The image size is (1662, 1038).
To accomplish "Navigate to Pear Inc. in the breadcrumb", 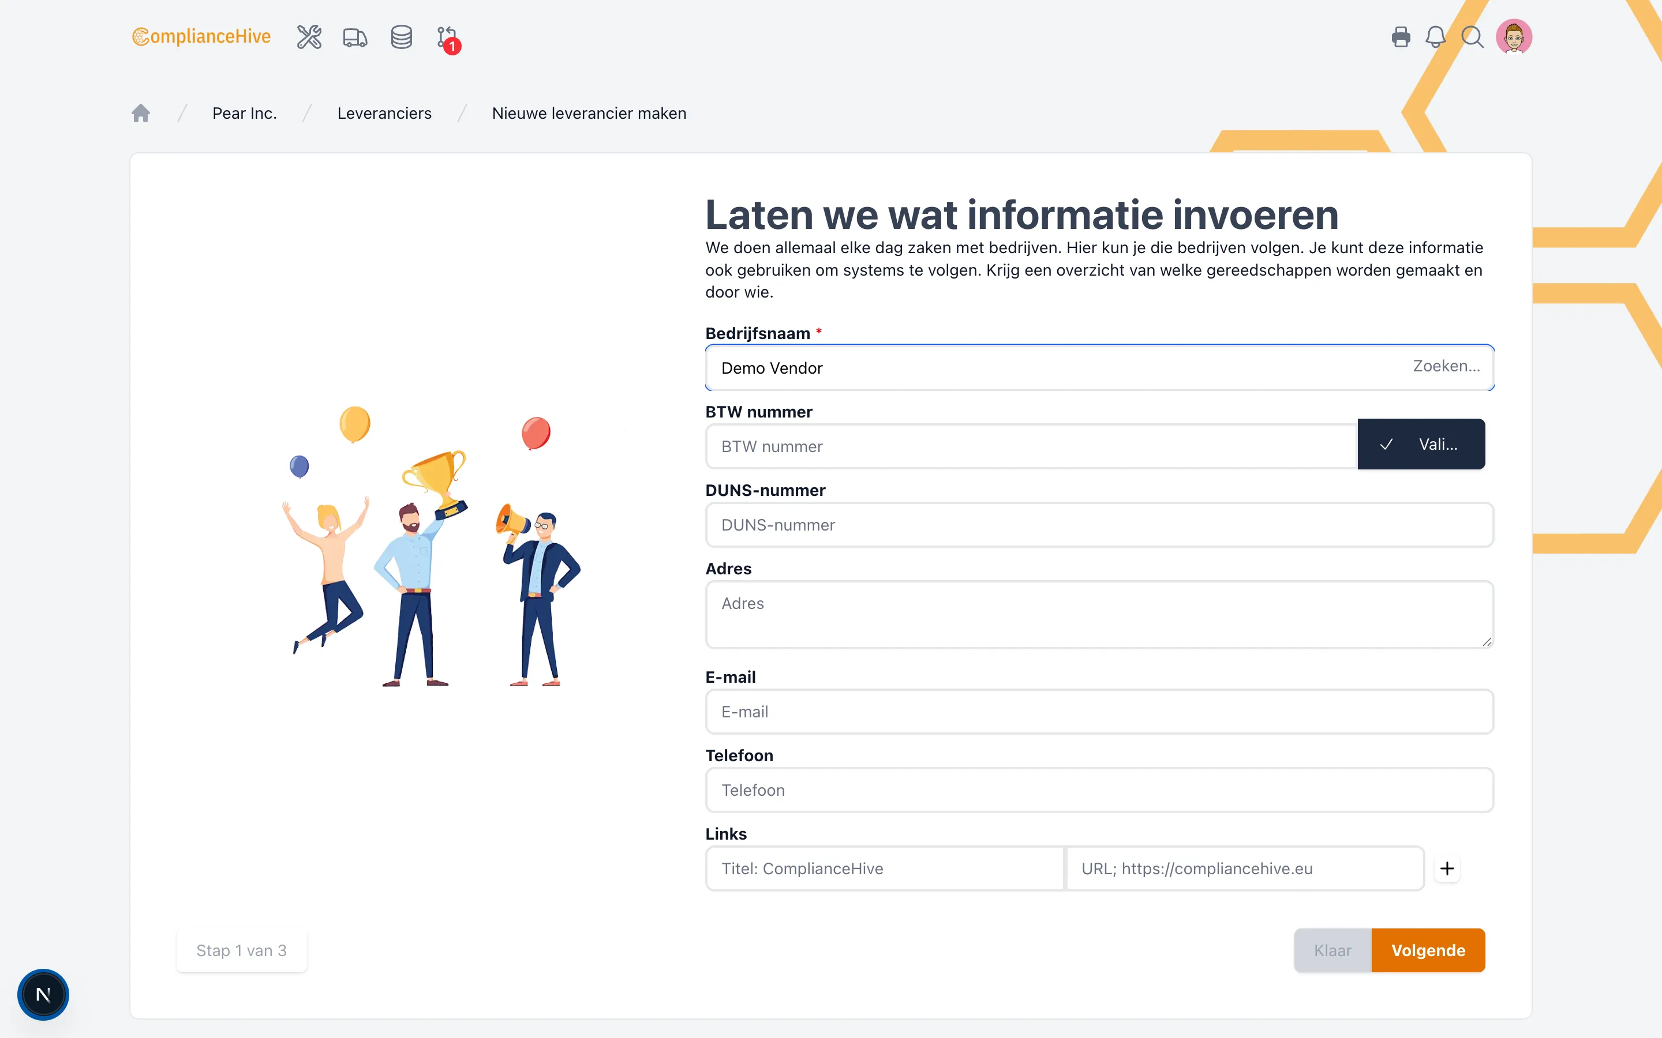I will pos(245,112).
